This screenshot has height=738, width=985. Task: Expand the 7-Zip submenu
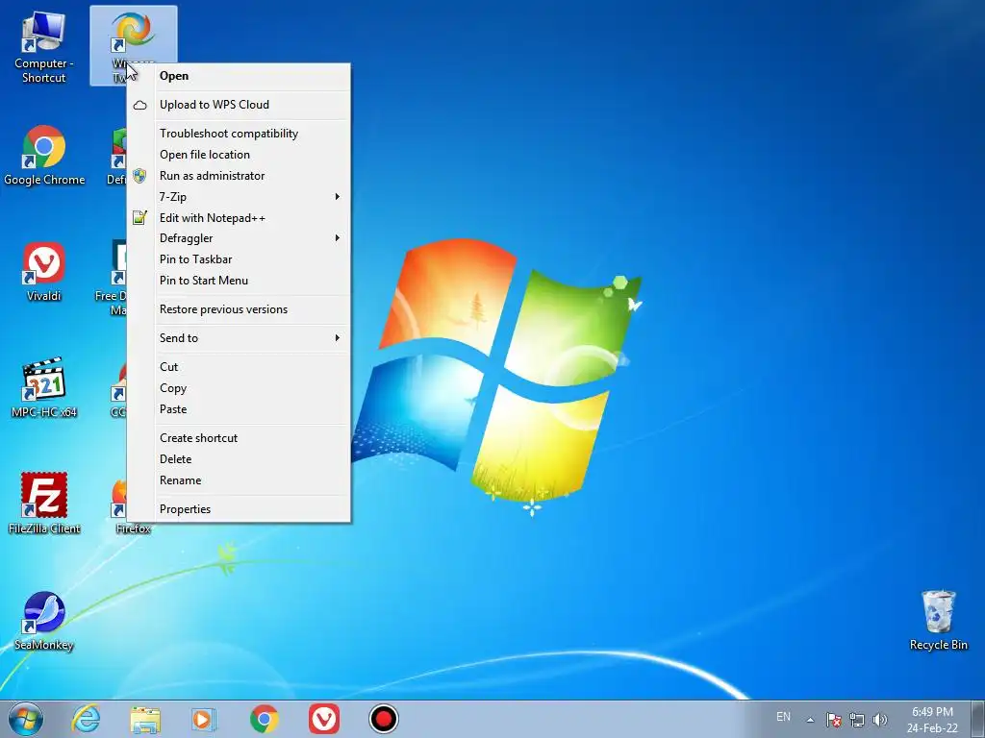[x=239, y=197]
